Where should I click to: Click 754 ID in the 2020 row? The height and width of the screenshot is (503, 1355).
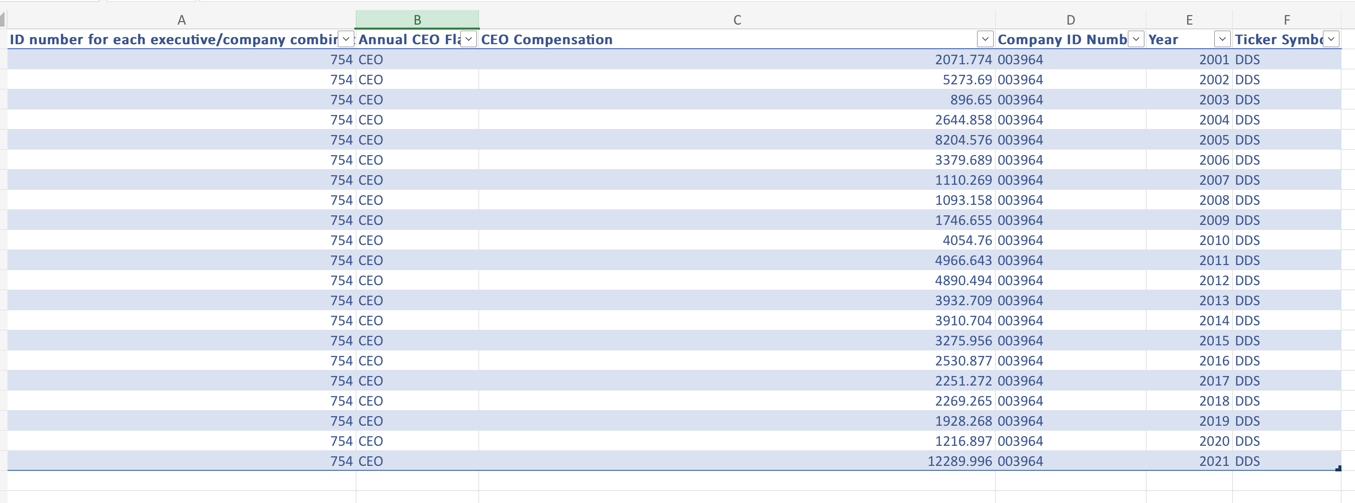tap(341, 441)
